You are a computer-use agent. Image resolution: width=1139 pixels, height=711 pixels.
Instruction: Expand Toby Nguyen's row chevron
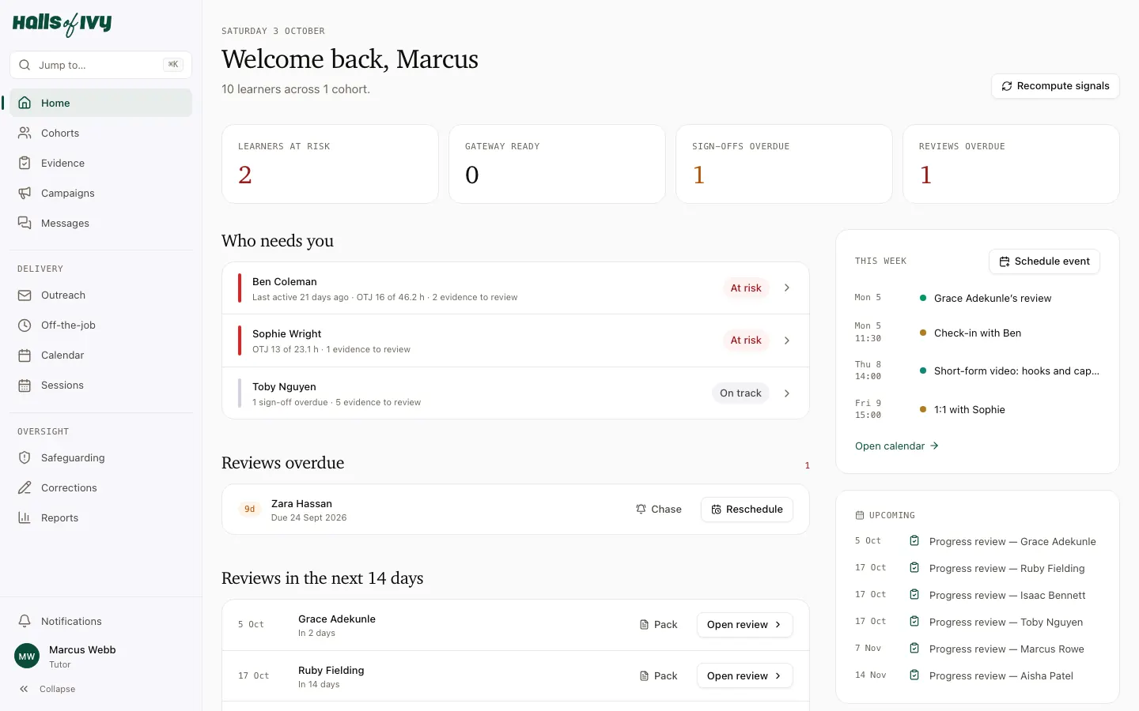pyautogui.click(x=787, y=393)
